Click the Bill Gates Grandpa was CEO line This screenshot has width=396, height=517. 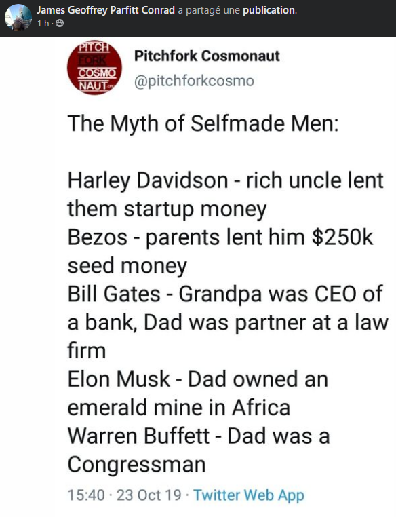coord(228,322)
